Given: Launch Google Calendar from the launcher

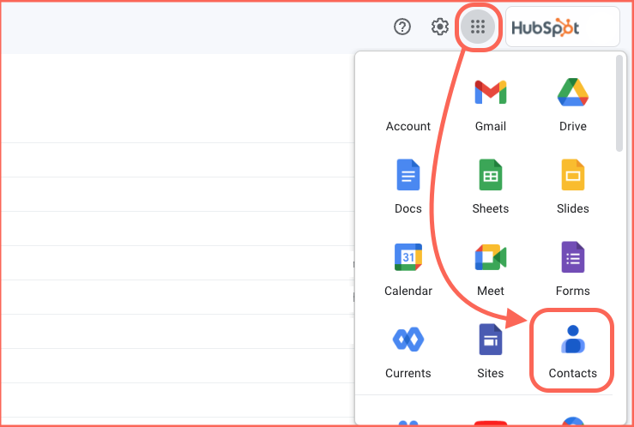Looking at the screenshot, I should tap(408, 257).
